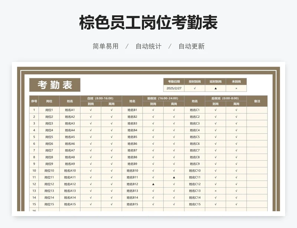Select the name cell 姓名B12
The height and width of the screenshot is (228, 297).
pos(132,184)
